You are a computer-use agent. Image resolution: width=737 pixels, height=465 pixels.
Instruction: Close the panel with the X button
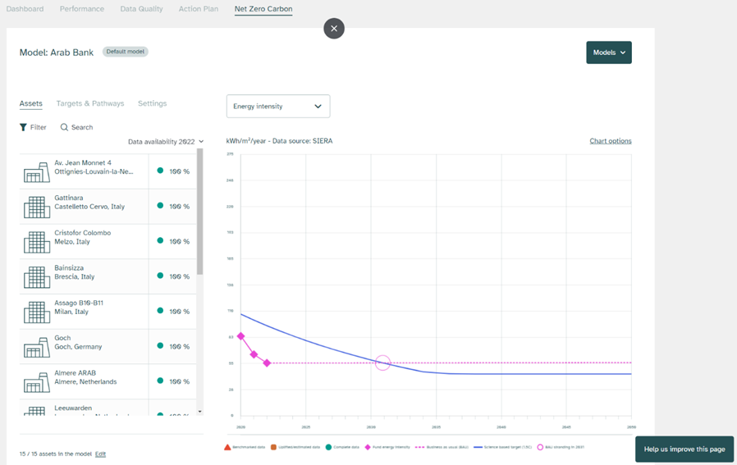coord(333,29)
